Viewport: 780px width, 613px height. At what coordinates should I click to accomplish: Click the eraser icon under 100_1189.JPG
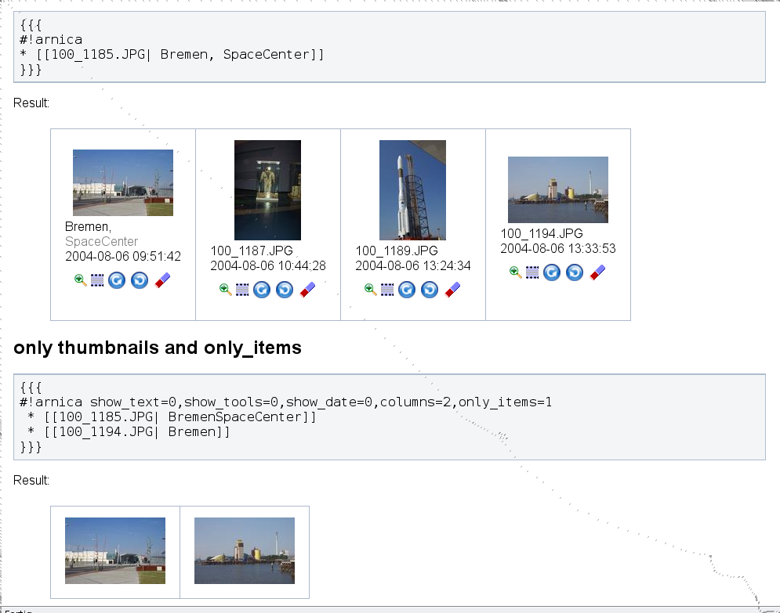tap(452, 290)
